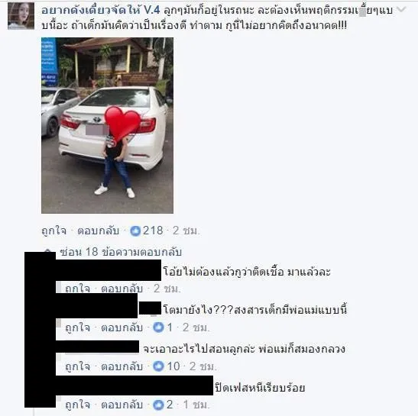Show the 10 likes on the 'จะเอาอะไรไปสอนลูก' reply
418x416 pixels.
click(x=167, y=366)
